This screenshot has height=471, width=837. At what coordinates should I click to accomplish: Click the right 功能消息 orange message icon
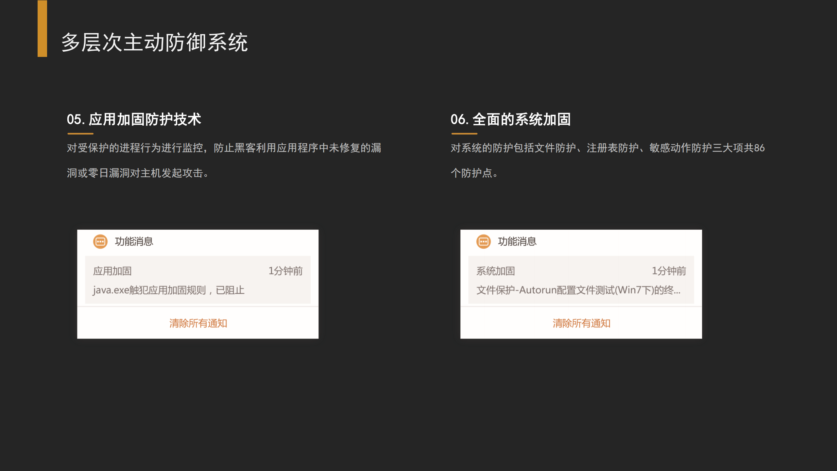click(483, 242)
